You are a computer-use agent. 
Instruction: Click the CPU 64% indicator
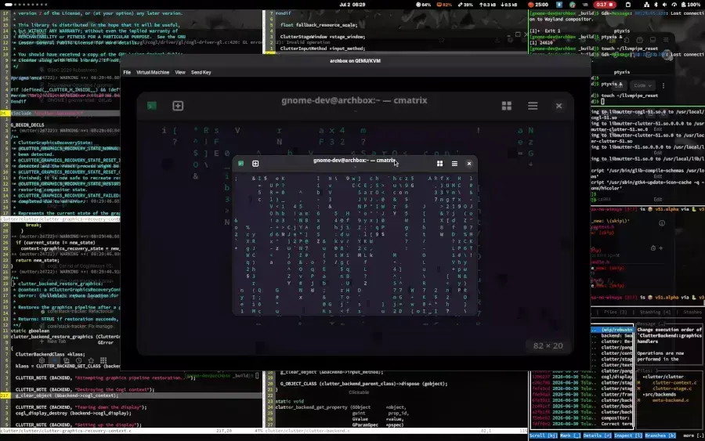point(424,5)
